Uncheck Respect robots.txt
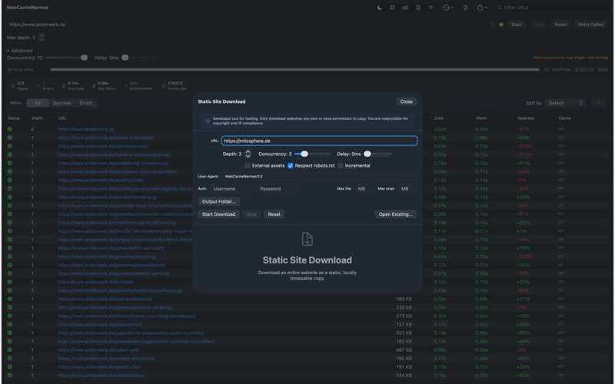615x384 pixels. pyautogui.click(x=291, y=166)
